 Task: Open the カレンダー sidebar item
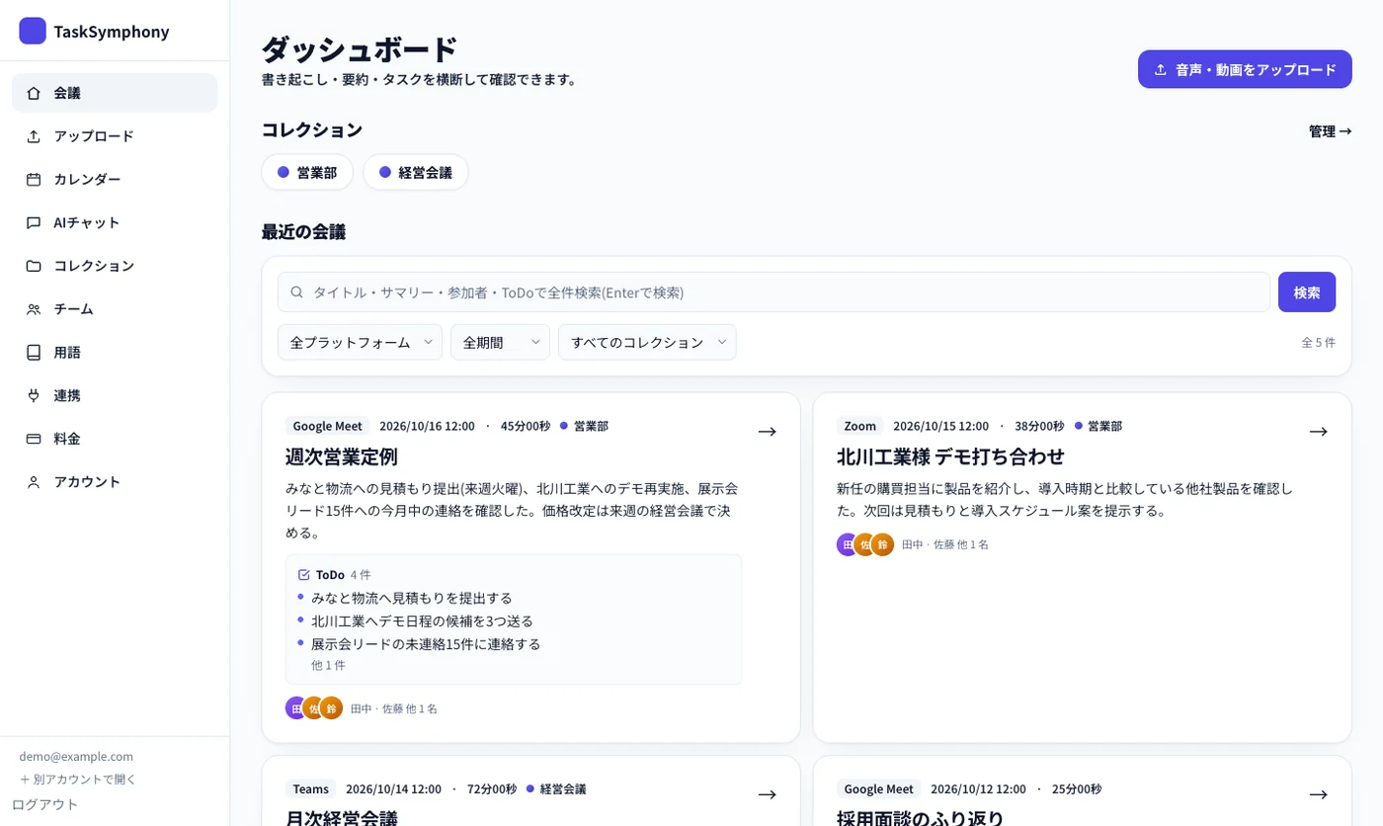point(115,179)
